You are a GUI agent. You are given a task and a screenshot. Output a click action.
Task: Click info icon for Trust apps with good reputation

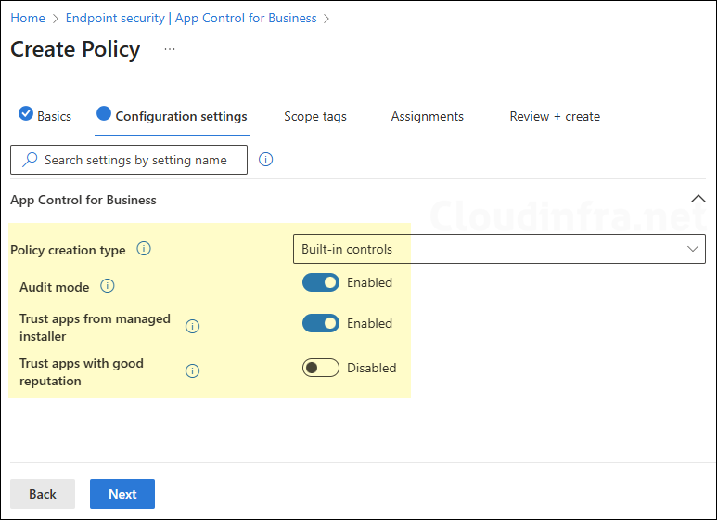(193, 371)
